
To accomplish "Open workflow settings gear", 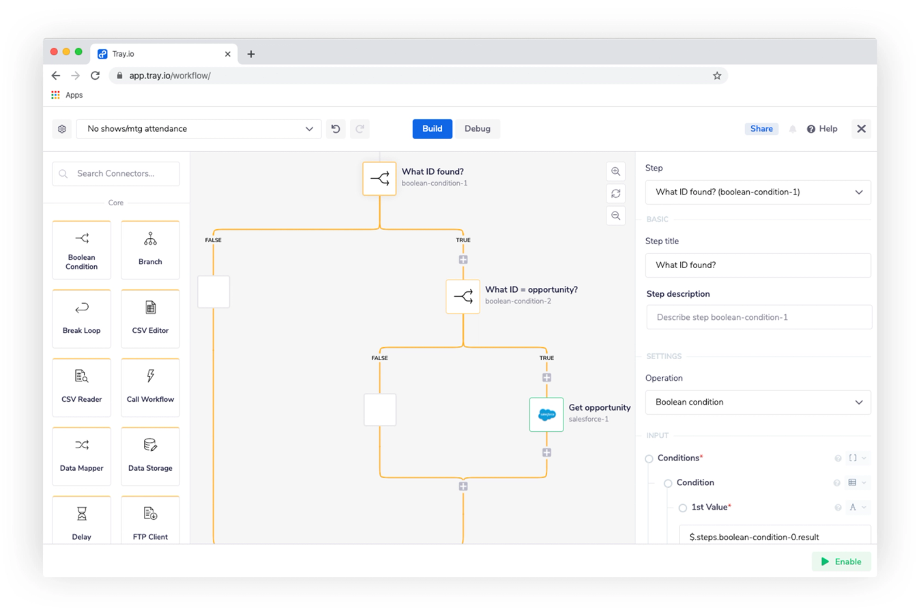I will [62, 129].
